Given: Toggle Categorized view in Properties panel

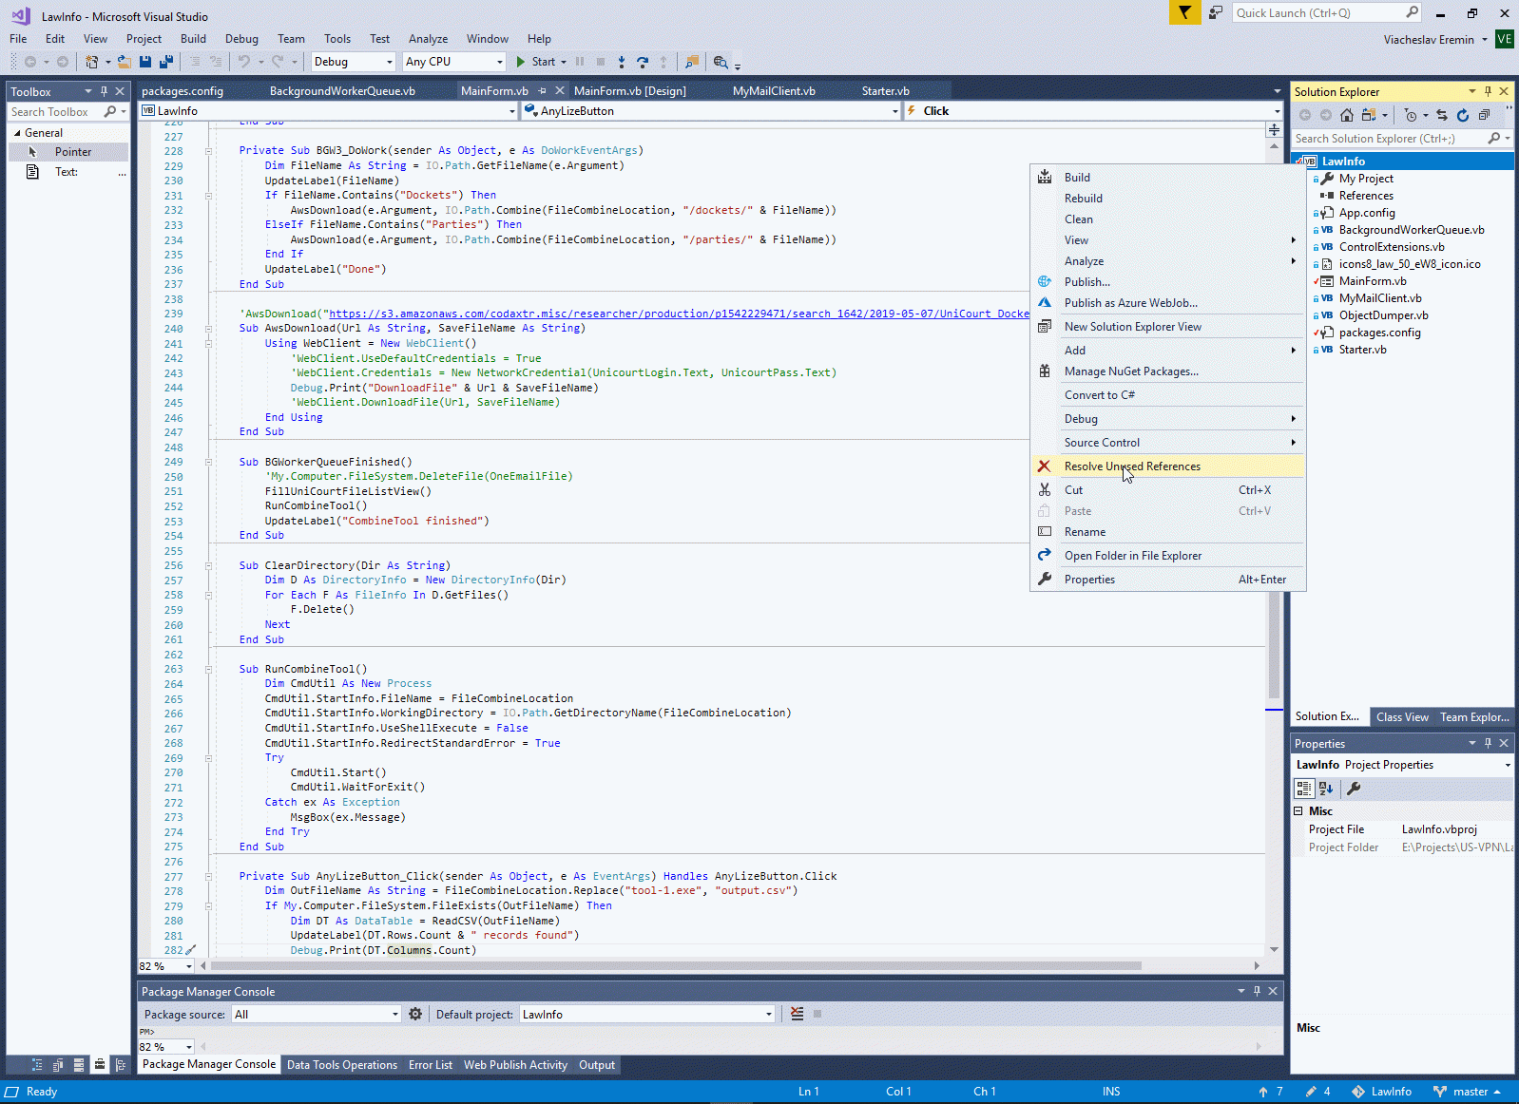Looking at the screenshot, I should tap(1304, 789).
